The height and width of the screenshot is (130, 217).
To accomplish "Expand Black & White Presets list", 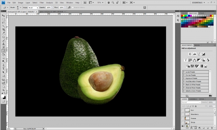I will (184, 85).
